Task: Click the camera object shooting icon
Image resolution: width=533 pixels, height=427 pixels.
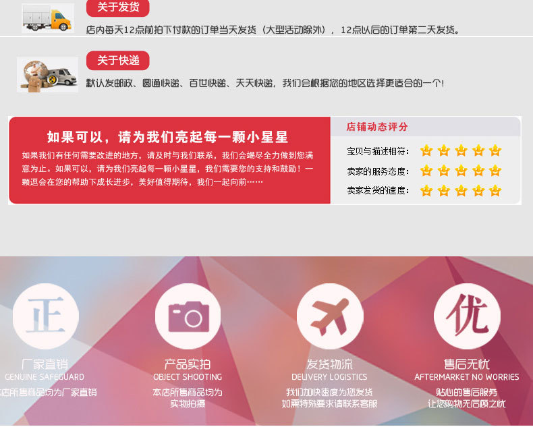Action: pyautogui.click(x=188, y=316)
